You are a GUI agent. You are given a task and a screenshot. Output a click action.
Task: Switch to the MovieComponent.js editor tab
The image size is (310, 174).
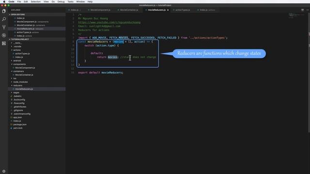point(99,10)
